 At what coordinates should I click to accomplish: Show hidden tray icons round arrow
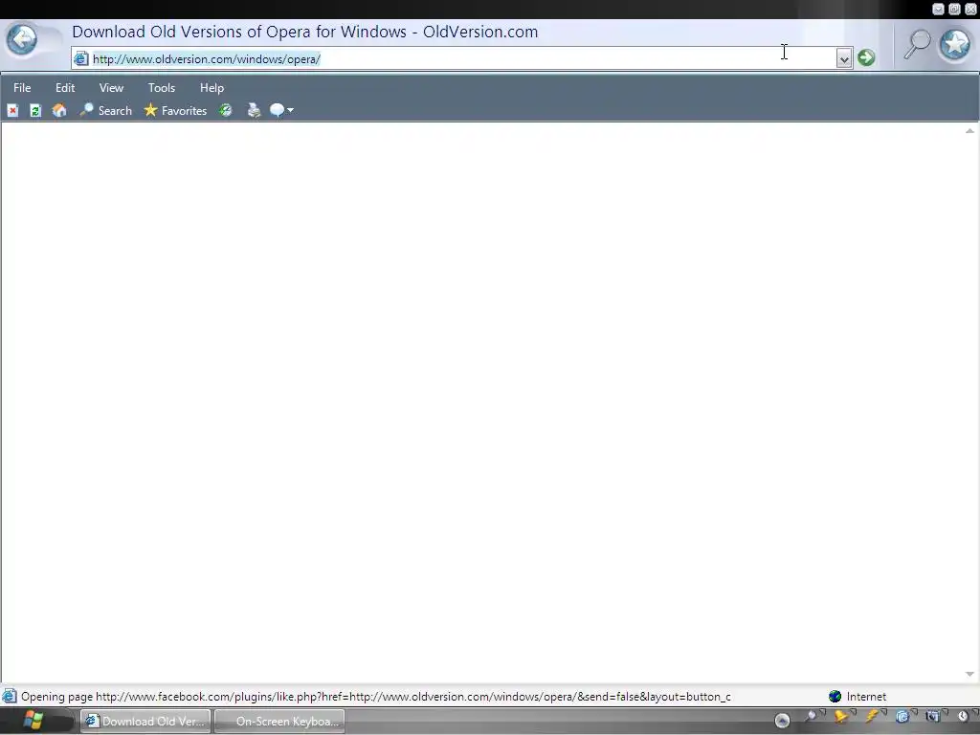tap(782, 721)
